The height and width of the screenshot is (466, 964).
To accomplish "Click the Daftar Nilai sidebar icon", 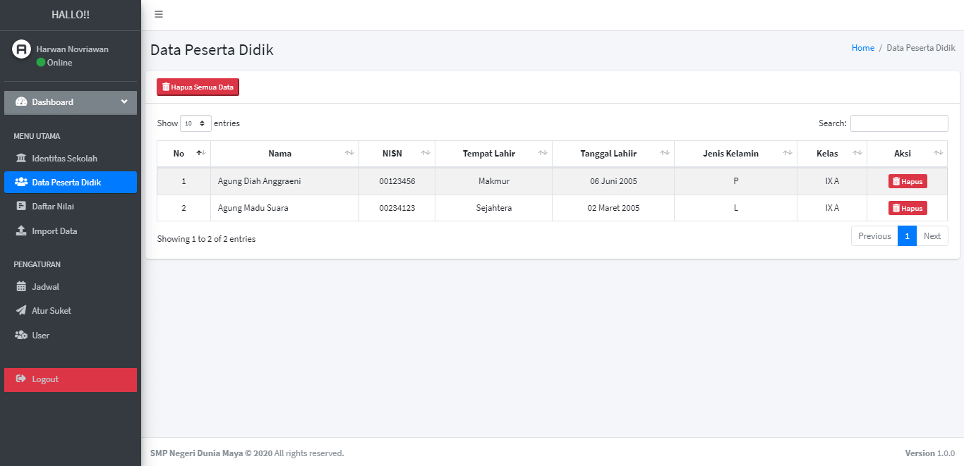I will [21, 207].
